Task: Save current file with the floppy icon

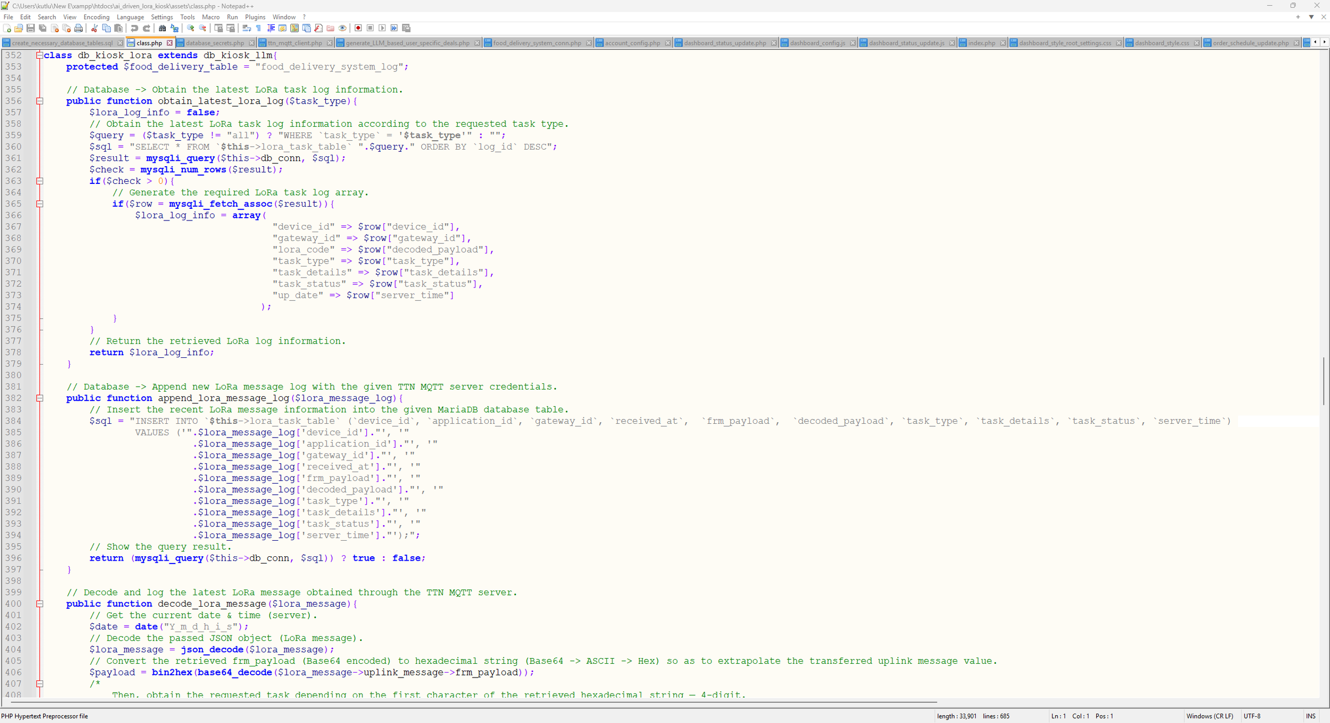Action: [30, 28]
